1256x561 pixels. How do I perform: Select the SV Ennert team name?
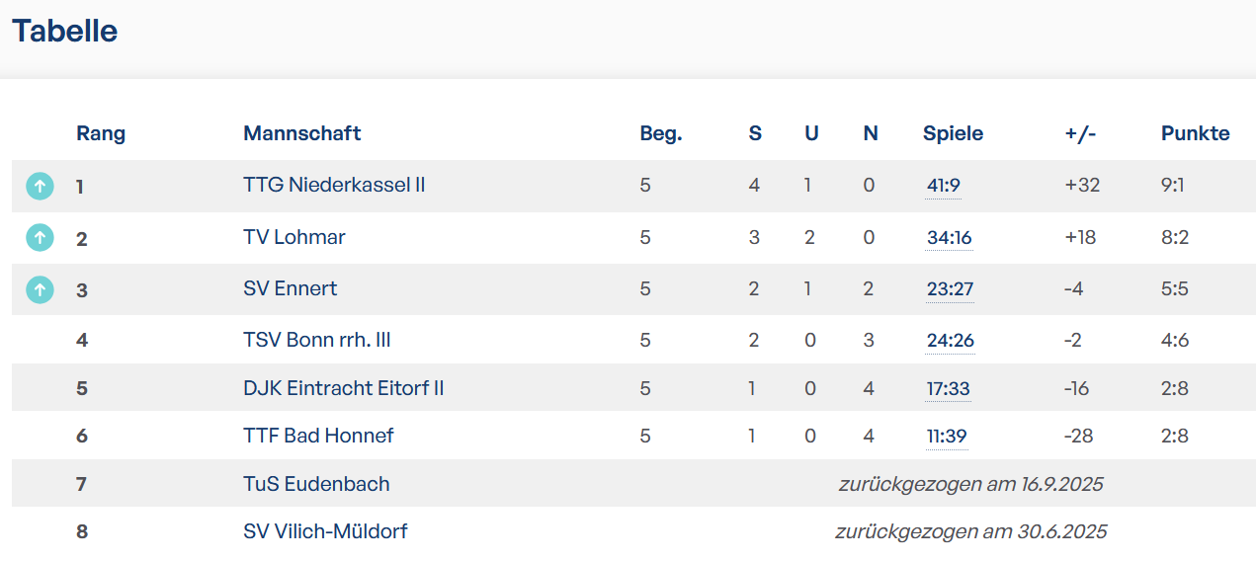tap(290, 288)
